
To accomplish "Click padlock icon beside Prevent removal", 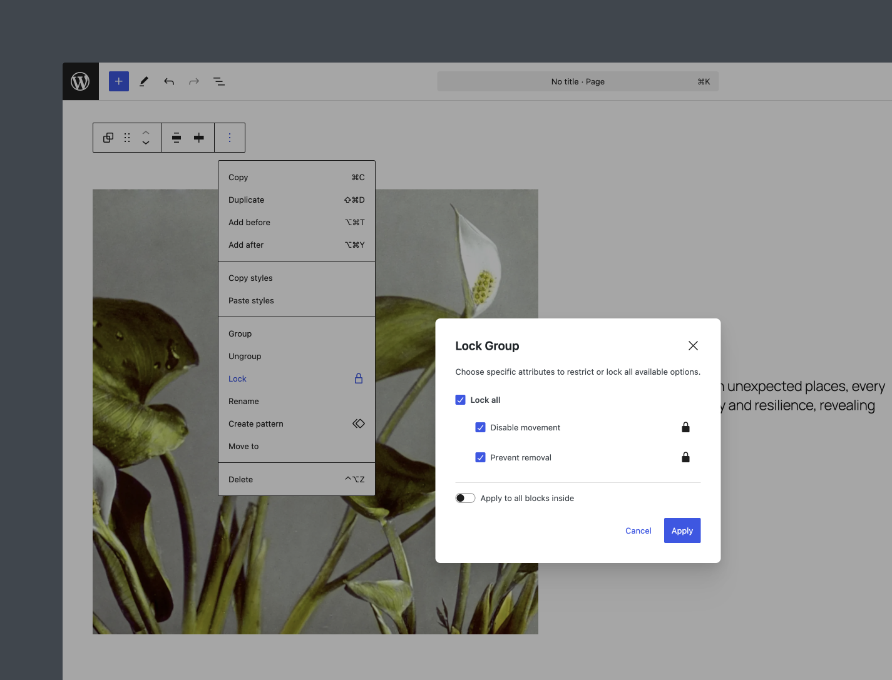I will pyautogui.click(x=685, y=457).
